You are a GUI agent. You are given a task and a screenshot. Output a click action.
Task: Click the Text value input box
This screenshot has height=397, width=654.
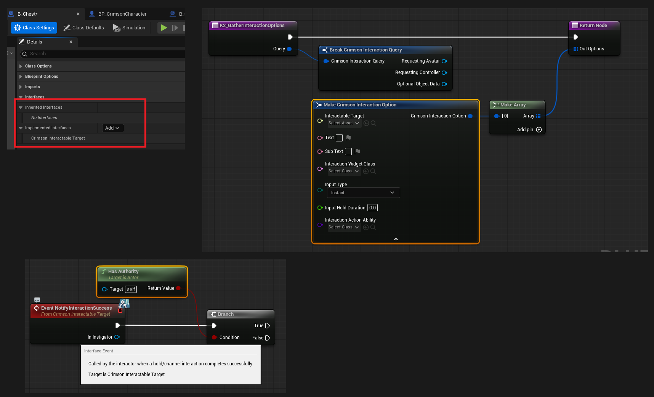pos(339,138)
